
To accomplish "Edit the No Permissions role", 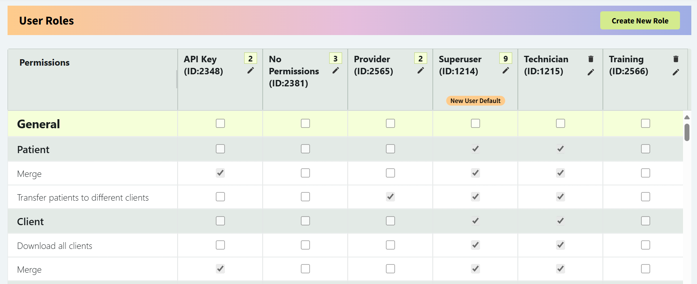I will click(x=335, y=71).
